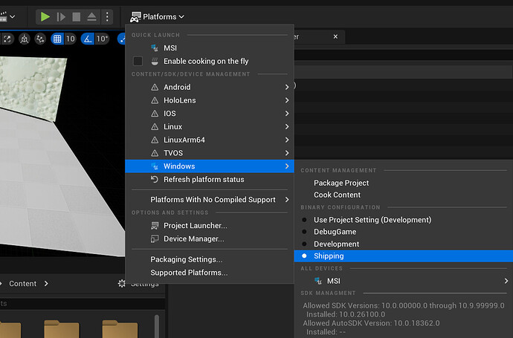Click the HoloLens warning triangle icon

point(155,100)
